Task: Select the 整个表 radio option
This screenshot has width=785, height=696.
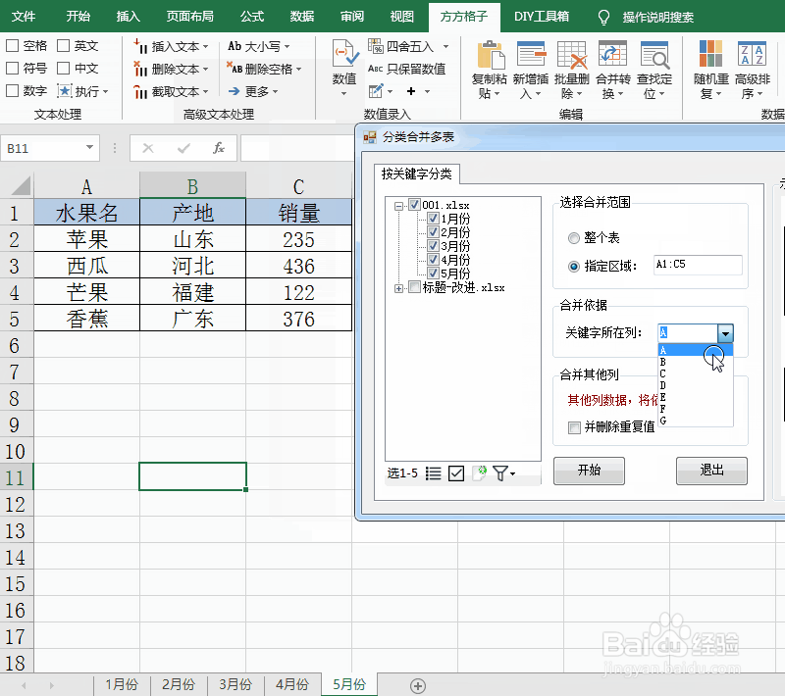Action: 574,238
